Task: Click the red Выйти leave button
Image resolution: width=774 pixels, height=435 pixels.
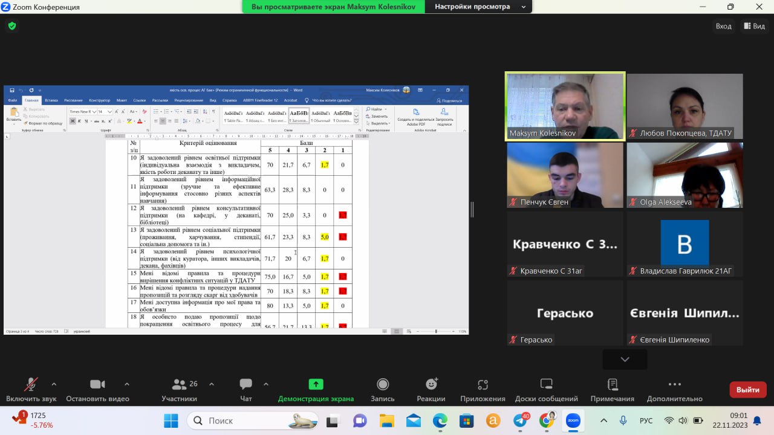Action: click(x=747, y=390)
